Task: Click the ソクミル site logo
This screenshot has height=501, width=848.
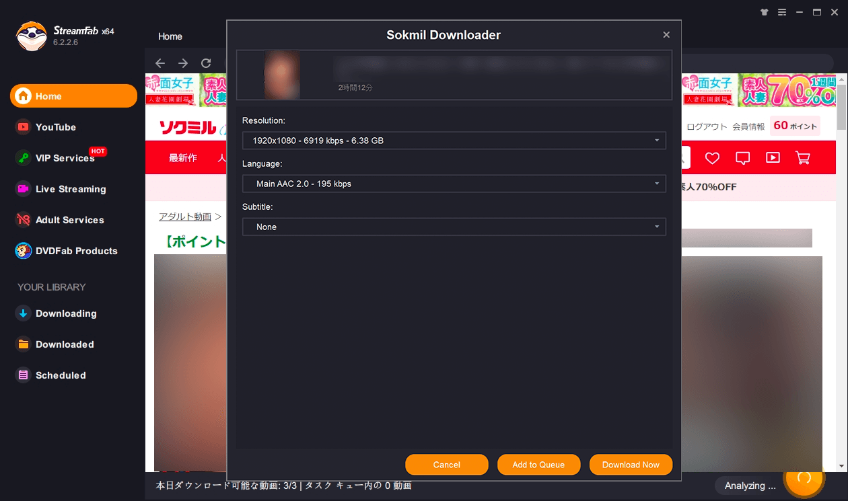Action: tap(187, 127)
